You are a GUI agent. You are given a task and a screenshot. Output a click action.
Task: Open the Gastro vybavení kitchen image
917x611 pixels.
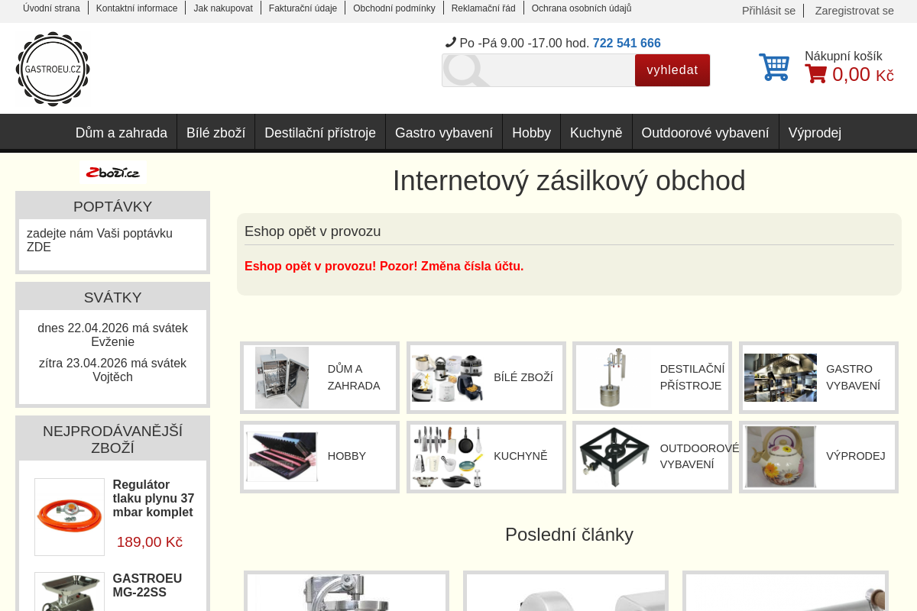(779, 377)
